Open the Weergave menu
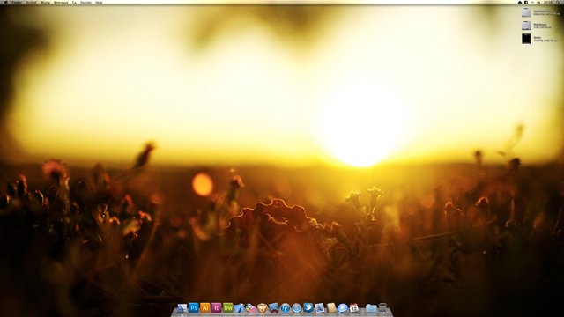Screen dimensions: 564x317 [x=61, y=2]
